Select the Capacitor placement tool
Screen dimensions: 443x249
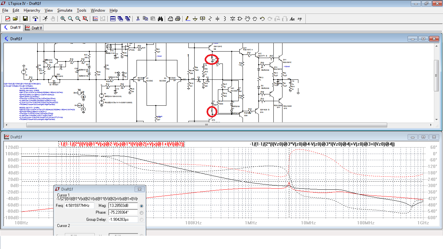[218, 19]
